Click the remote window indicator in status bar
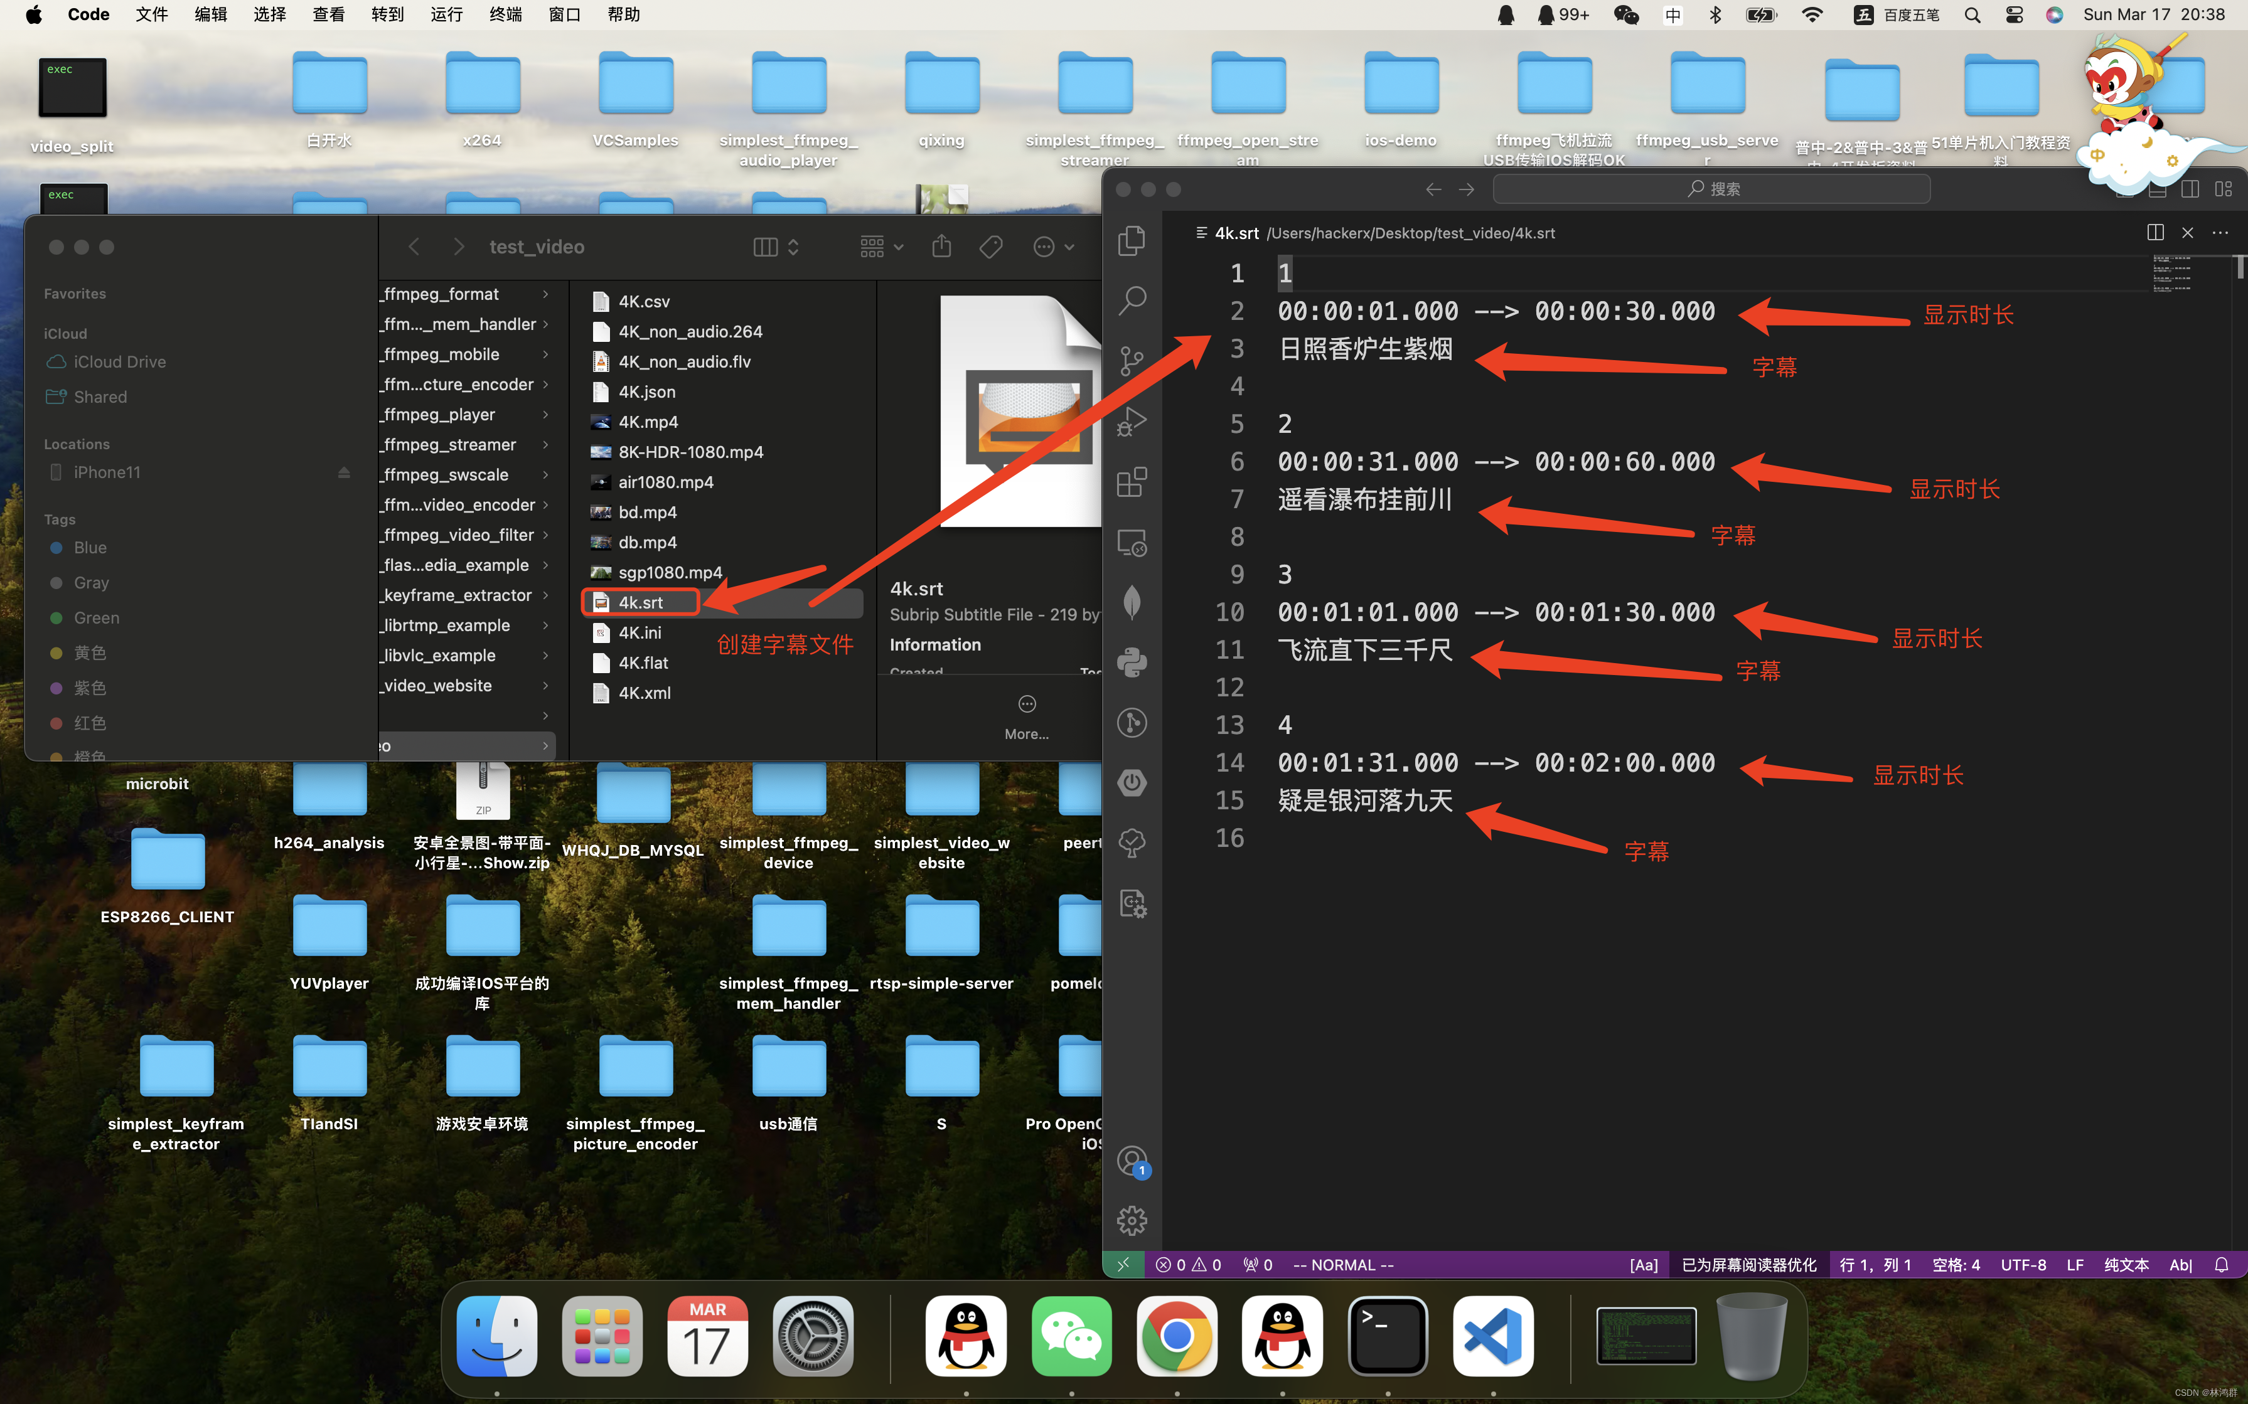 [x=1123, y=1265]
